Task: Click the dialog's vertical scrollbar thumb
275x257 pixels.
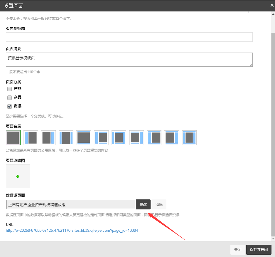Action: pos(273,135)
